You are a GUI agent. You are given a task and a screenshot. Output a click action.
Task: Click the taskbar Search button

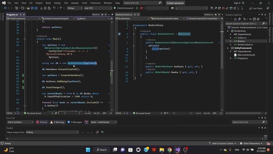(102, 150)
